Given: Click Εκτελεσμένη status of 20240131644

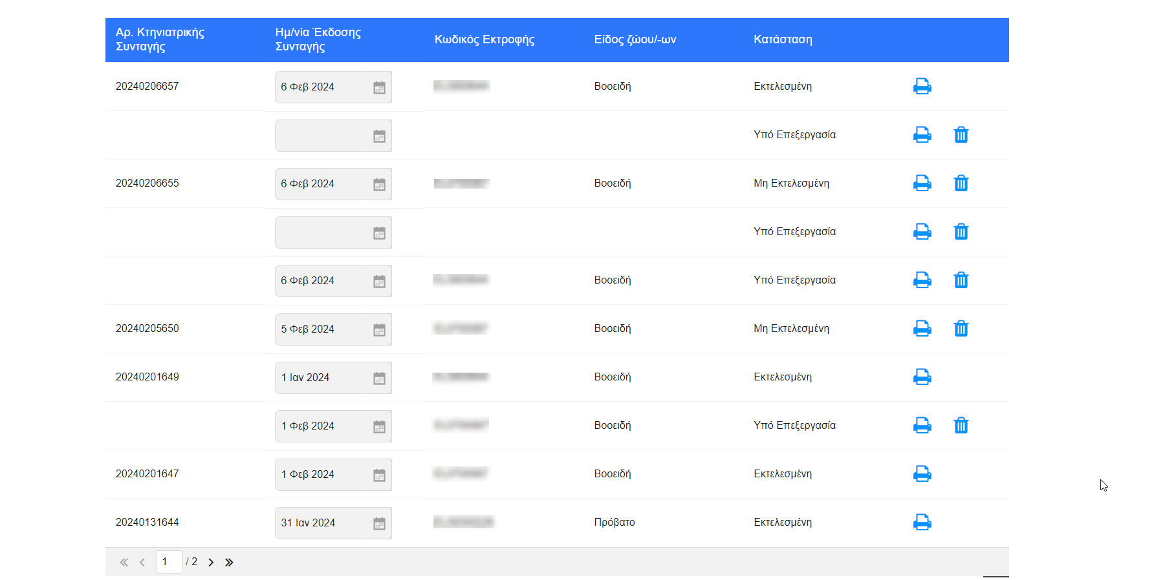Looking at the screenshot, I should pyautogui.click(x=783, y=522).
